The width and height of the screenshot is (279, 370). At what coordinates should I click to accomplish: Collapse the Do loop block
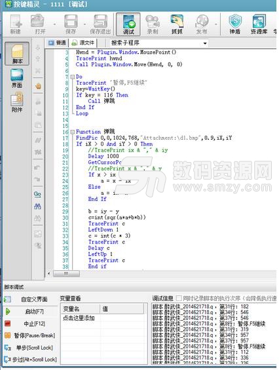click(73, 77)
